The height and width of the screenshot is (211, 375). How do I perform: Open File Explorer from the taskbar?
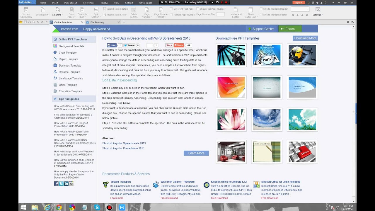point(35,207)
